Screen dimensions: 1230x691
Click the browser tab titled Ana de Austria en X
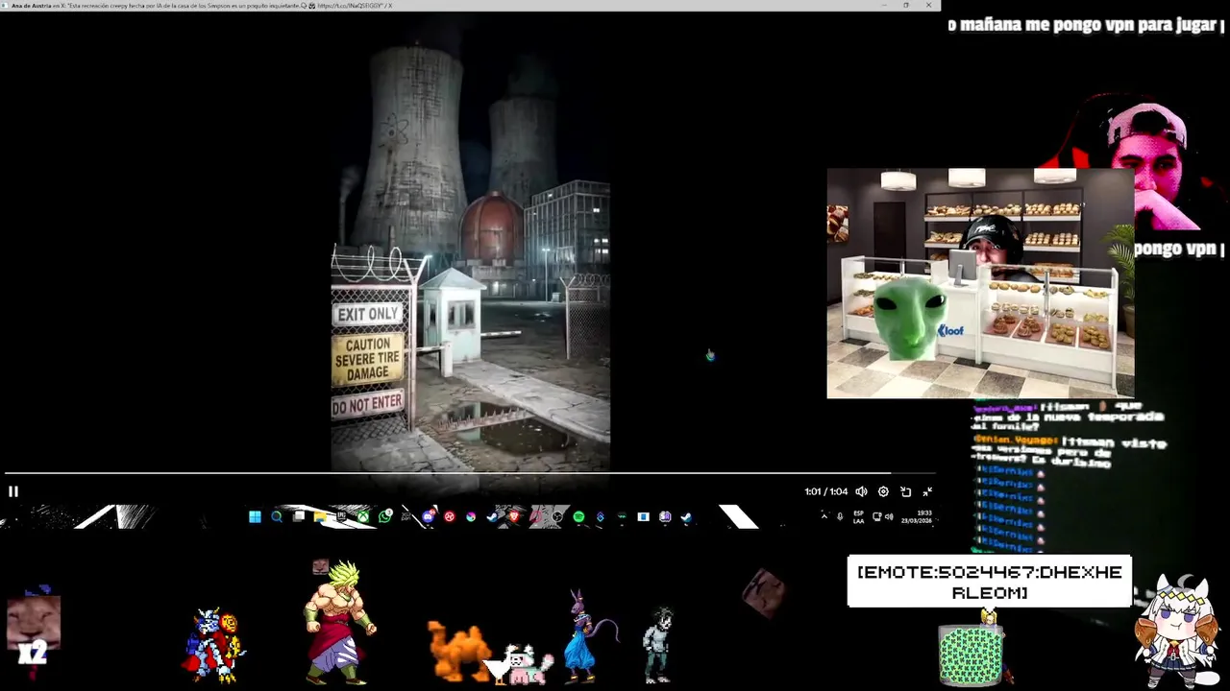197,6
